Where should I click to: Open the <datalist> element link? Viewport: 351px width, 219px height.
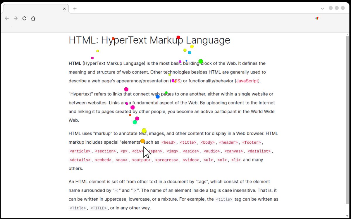click(x=259, y=151)
